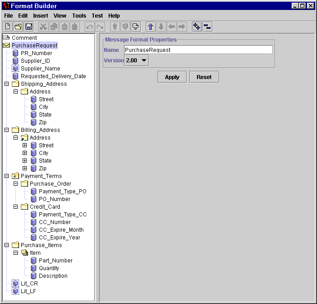Click the Save floppy disk icon
The image size is (317, 304).
[29, 27]
